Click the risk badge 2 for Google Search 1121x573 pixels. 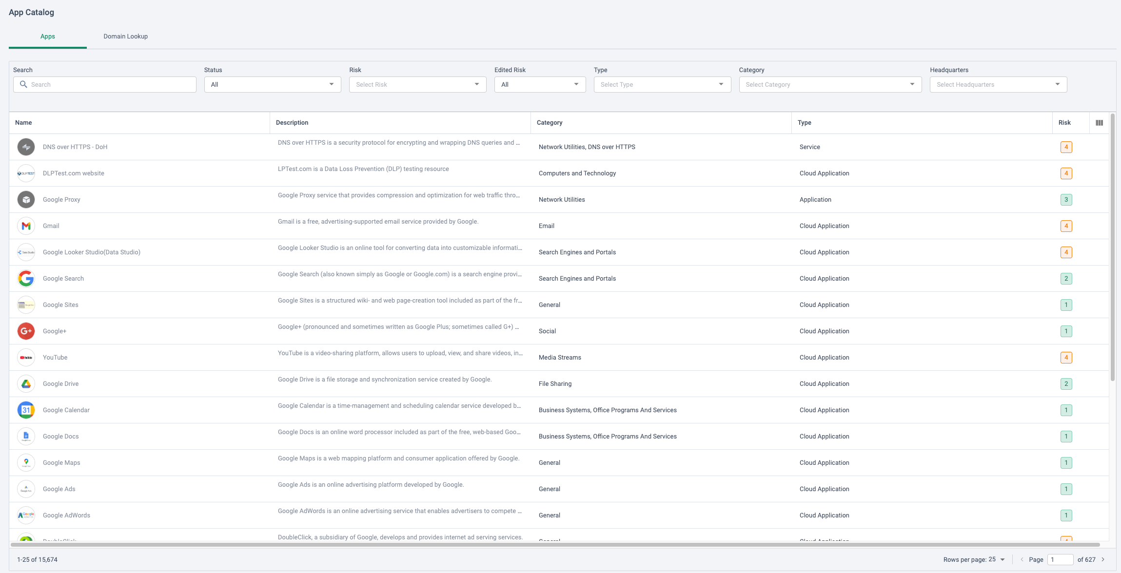coord(1066,279)
